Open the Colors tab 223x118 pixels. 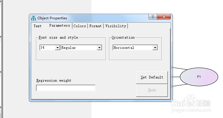[x=80, y=26]
